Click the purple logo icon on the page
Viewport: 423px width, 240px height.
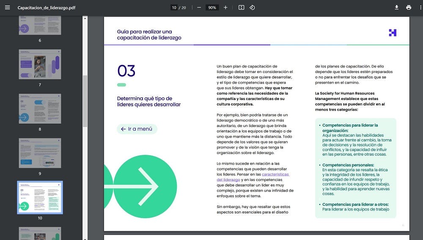(x=393, y=33)
